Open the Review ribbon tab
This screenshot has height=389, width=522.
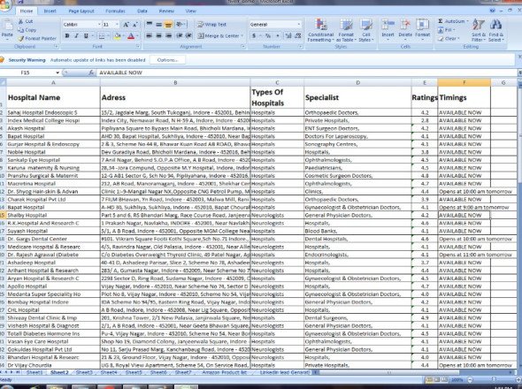[166, 11]
